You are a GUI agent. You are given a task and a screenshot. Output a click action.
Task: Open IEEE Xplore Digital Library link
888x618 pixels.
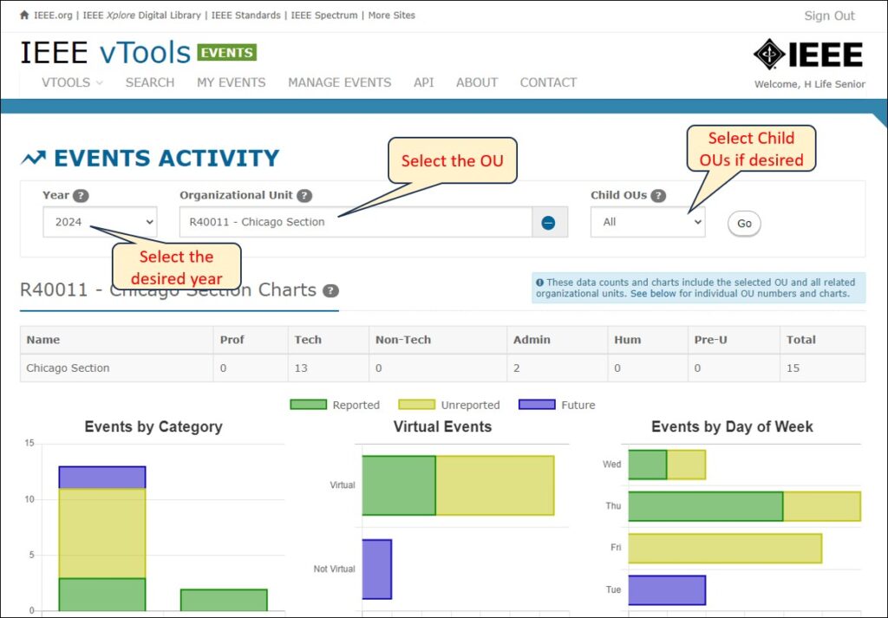coord(141,16)
